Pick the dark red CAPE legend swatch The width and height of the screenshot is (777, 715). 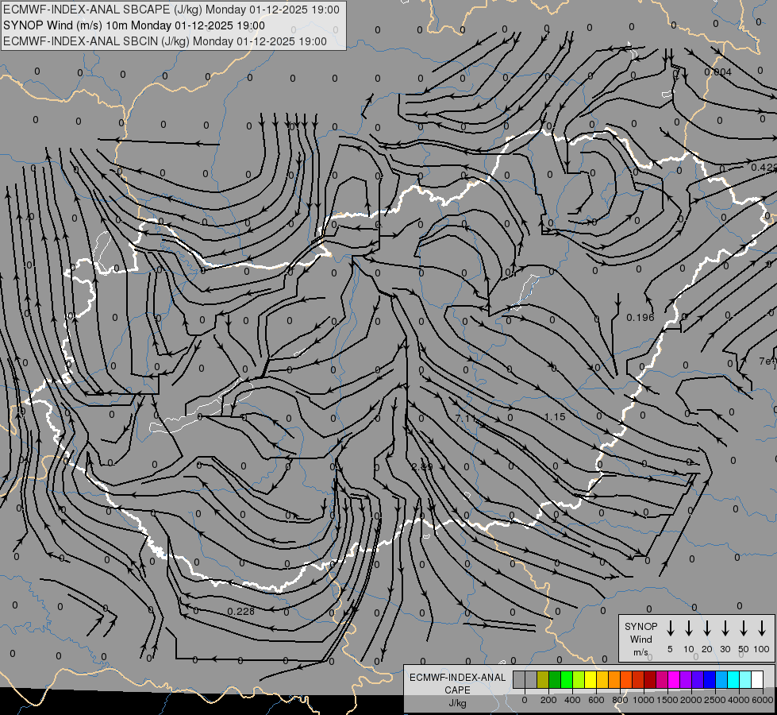[651, 679]
